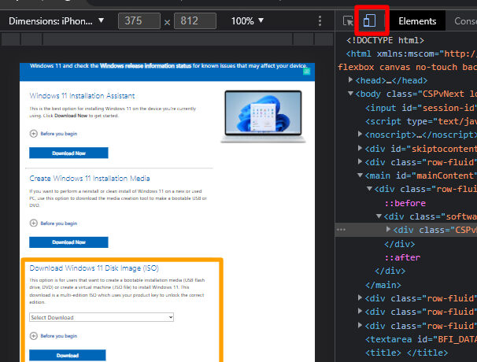
Task: Open the three-dot menu on the selected DOM row
Action: [341, 230]
